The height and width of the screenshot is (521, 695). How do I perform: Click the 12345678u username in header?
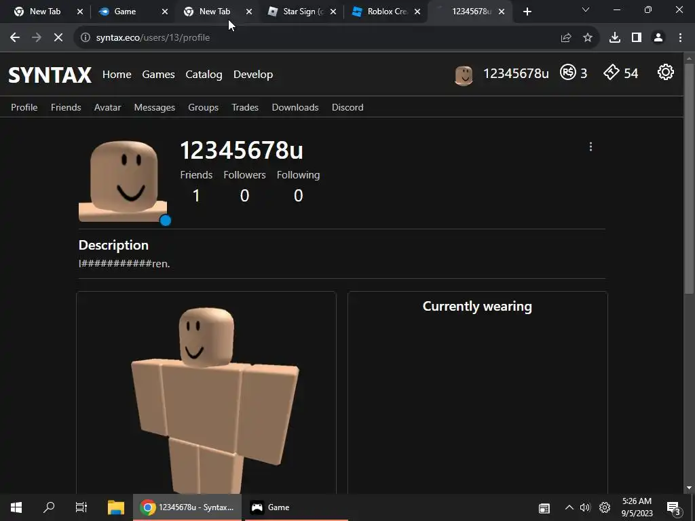point(516,73)
